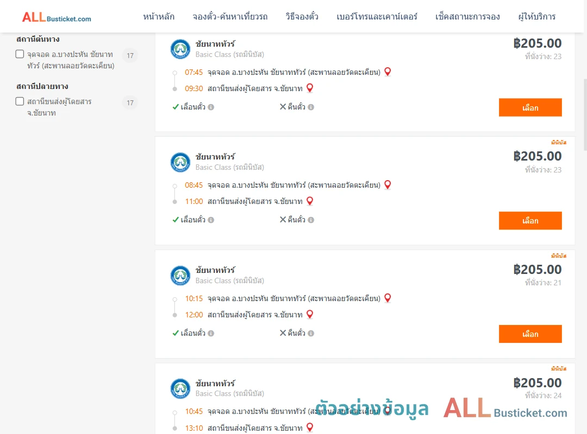Click page vertical scrollbar thumb
The image size is (587, 434).
pyautogui.click(x=585, y=114)
